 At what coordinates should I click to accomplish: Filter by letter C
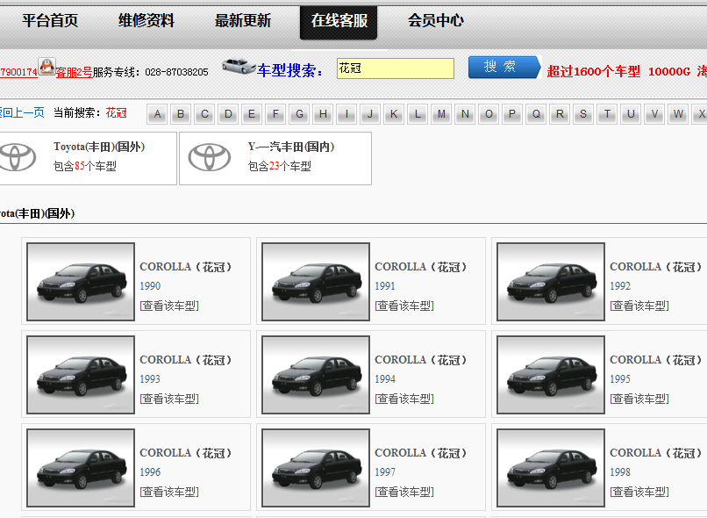click(x=204, y=114)
